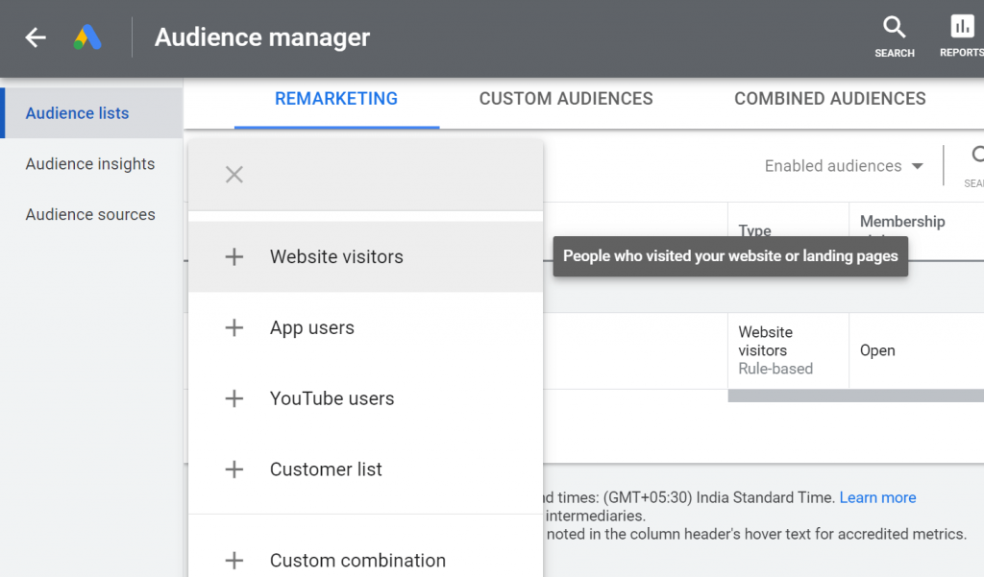This screenshot has height=577, width=984.
Task: Click the back arrow in header
Action: 36,37
